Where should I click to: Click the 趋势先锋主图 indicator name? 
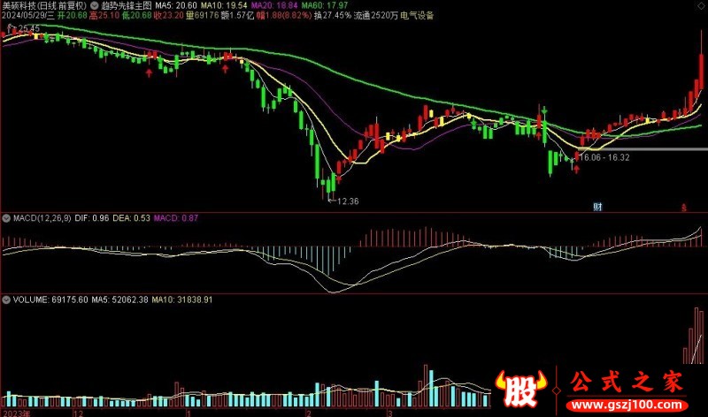pyautogui.click(x=126, y=6)
